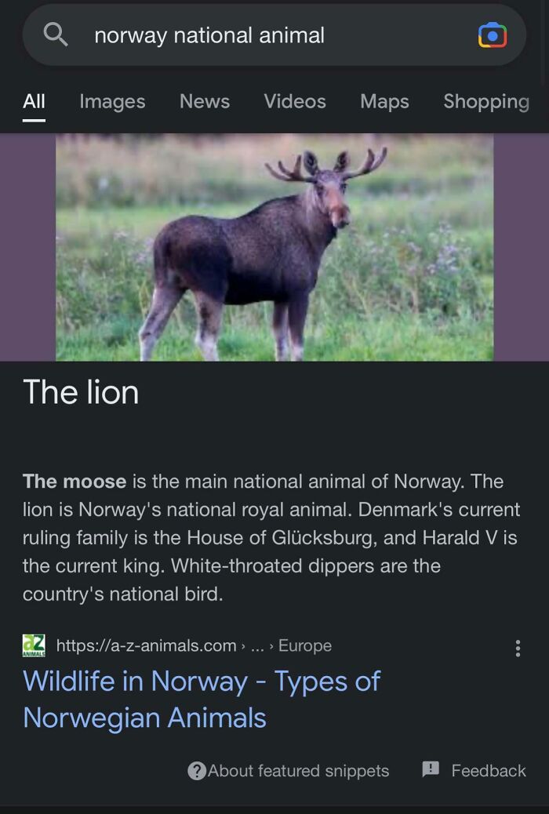Screen dimensions: 549x814
Task: Open the three-dot overflow menu
Action: pos(518,649)
